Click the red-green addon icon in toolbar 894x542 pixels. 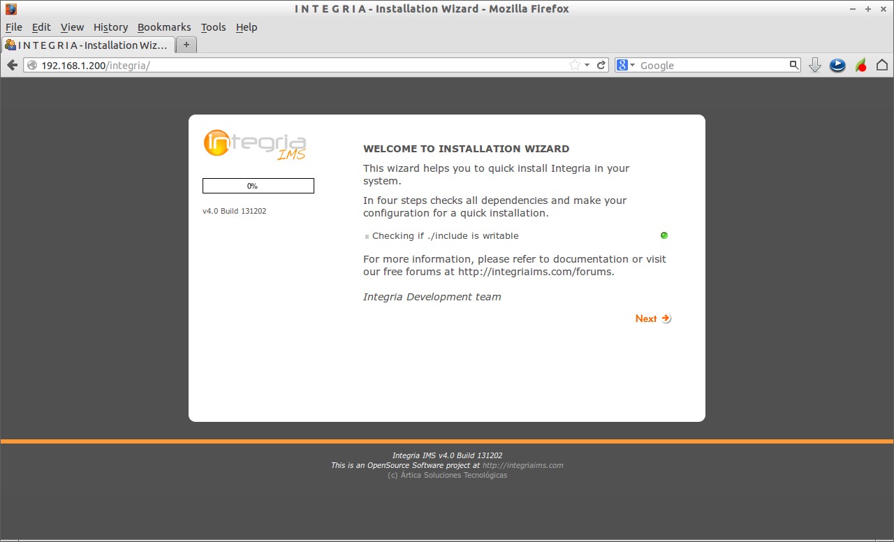(x=860, y=65)
